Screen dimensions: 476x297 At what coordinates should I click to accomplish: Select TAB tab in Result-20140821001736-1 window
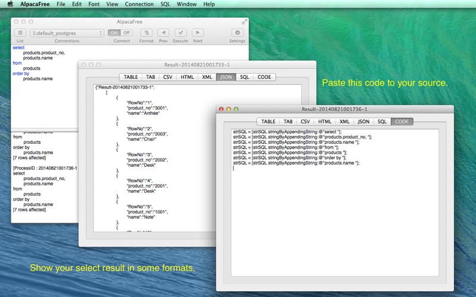288,122
